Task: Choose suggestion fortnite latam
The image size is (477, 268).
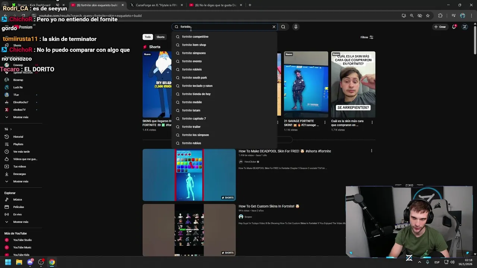Action: [x=224, y=110]
